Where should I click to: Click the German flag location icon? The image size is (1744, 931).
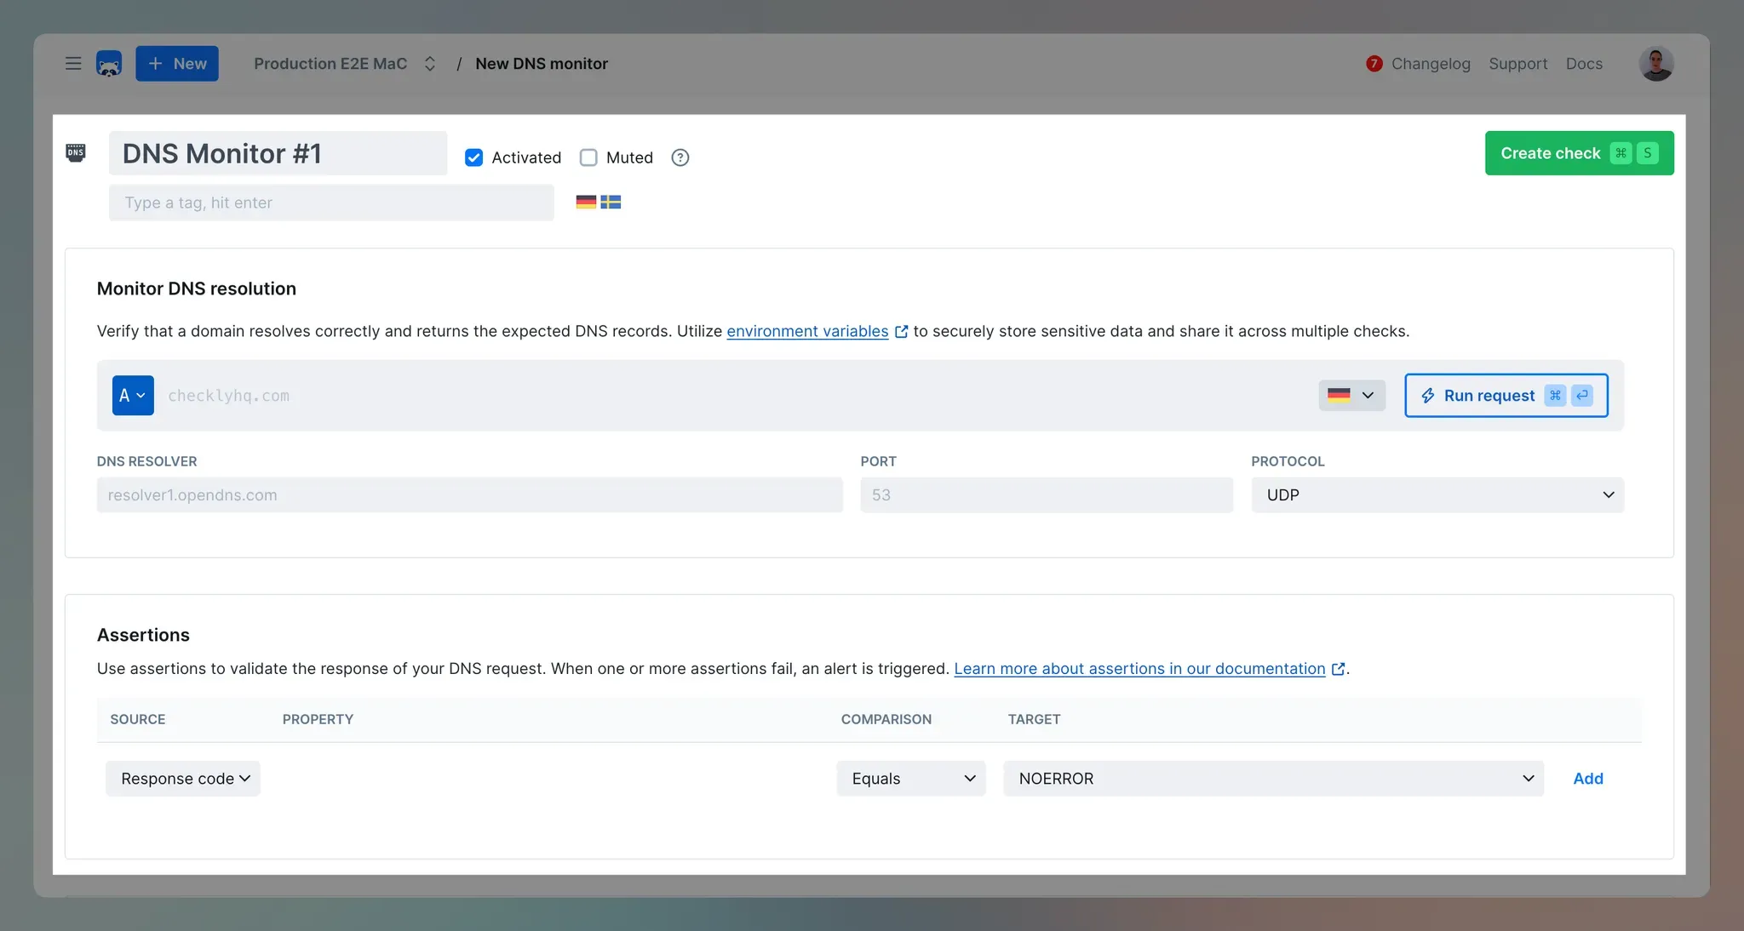(x=586, y=203)
